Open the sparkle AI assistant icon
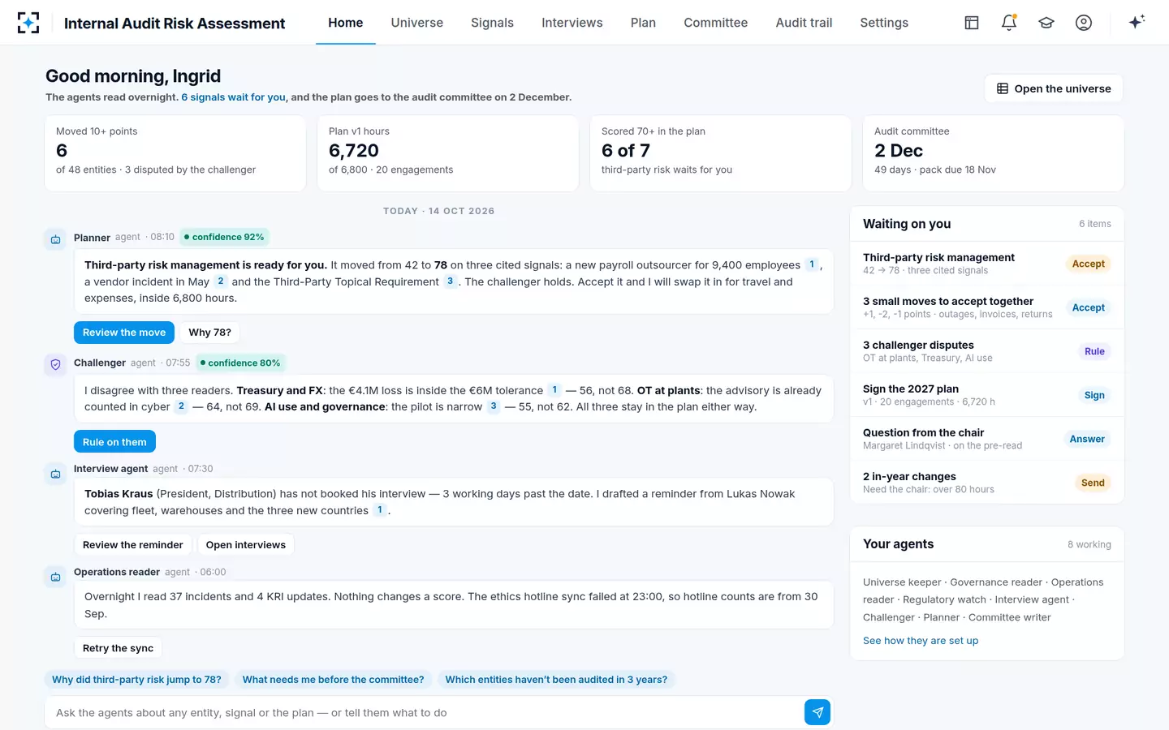Viewport: 1169px width, 730px height. pyautogui.click(x=1137, y=22)
